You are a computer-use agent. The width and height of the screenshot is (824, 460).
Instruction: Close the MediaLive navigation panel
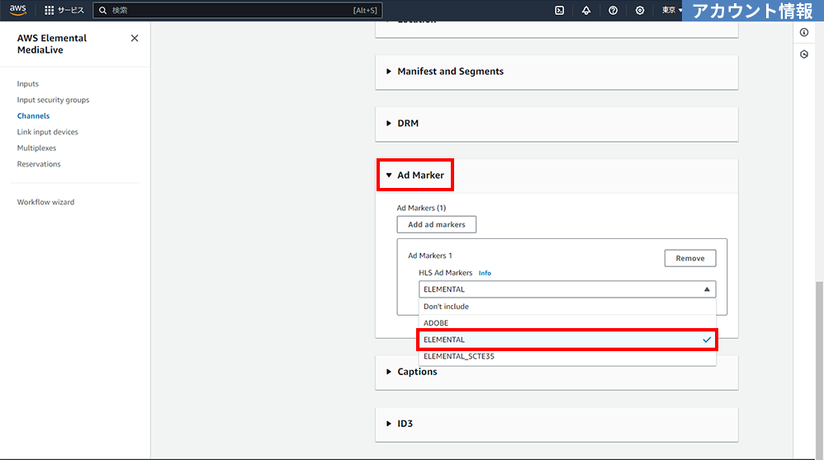pyautogui.click(x=135, y=38)
